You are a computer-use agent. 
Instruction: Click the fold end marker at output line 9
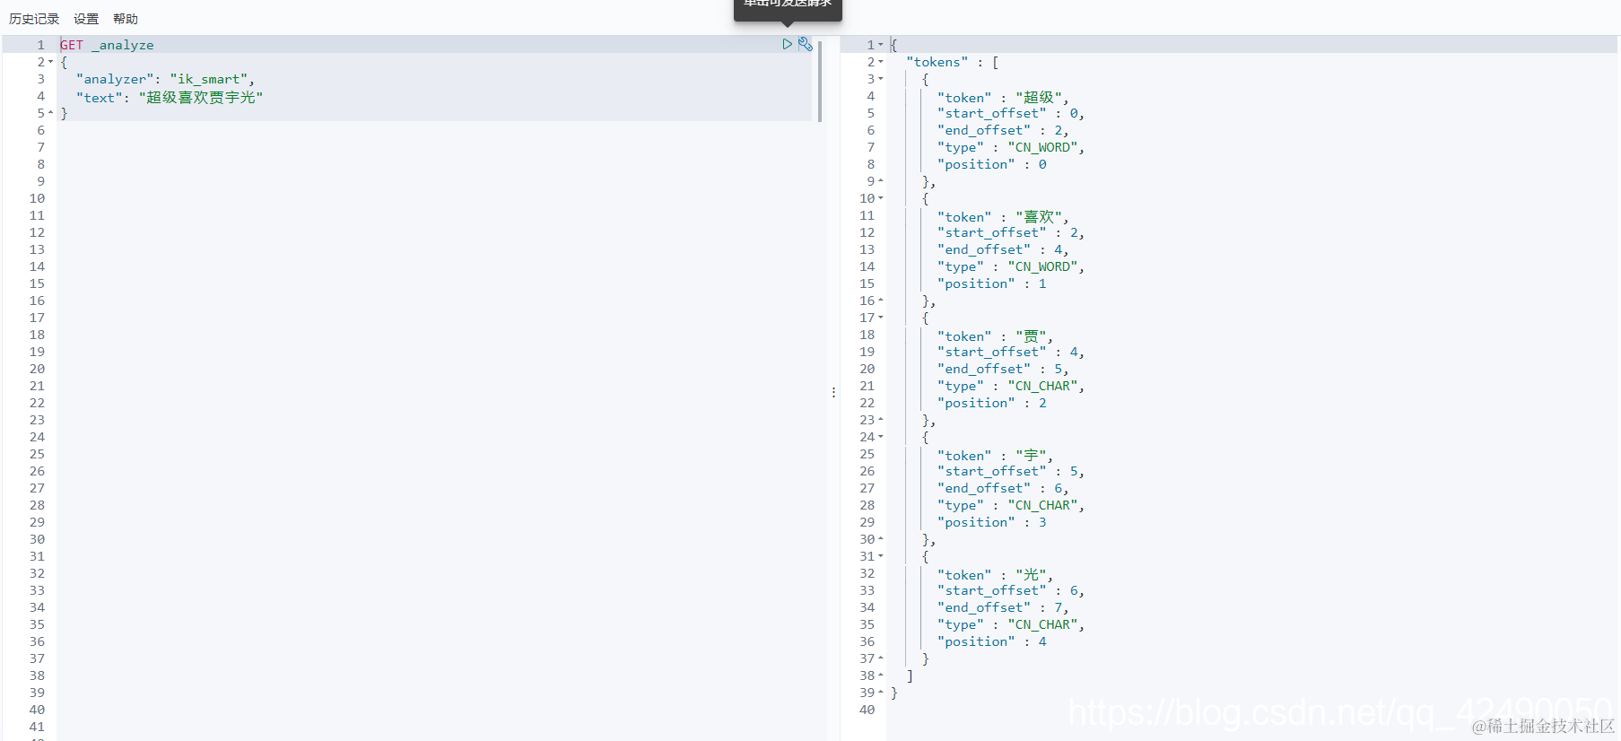(881, 181)
